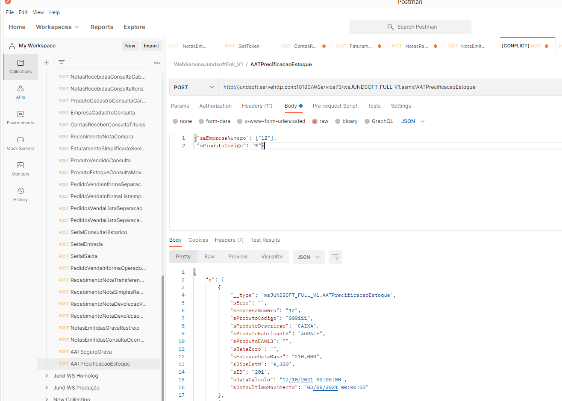Viewport: 562px width, 401px height.
Task: Switch response view to Raw
Action: (x=209, y=257)
